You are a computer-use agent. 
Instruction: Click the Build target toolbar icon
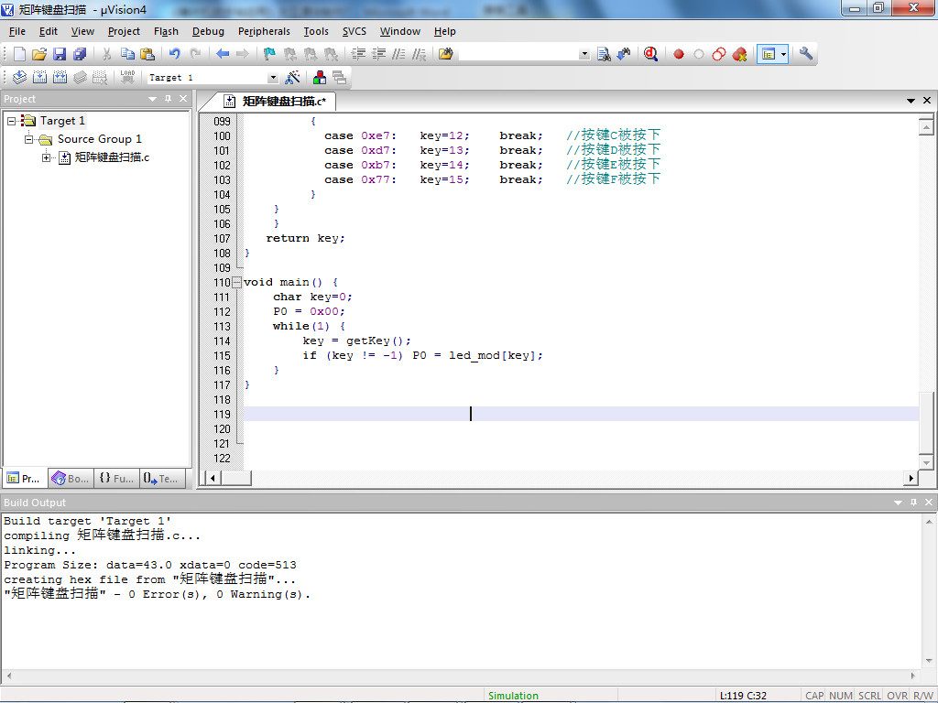(39, 78)
